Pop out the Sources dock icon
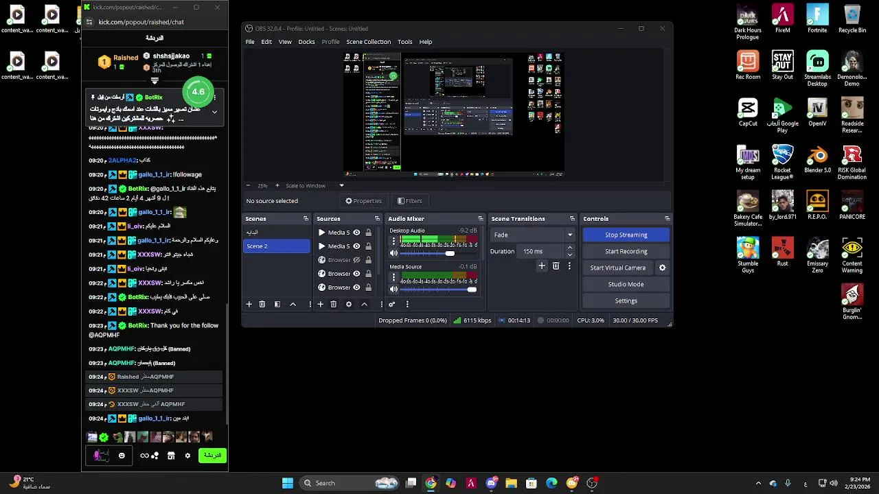The height and width of the screenshot is (494, 879). [376, 219]
